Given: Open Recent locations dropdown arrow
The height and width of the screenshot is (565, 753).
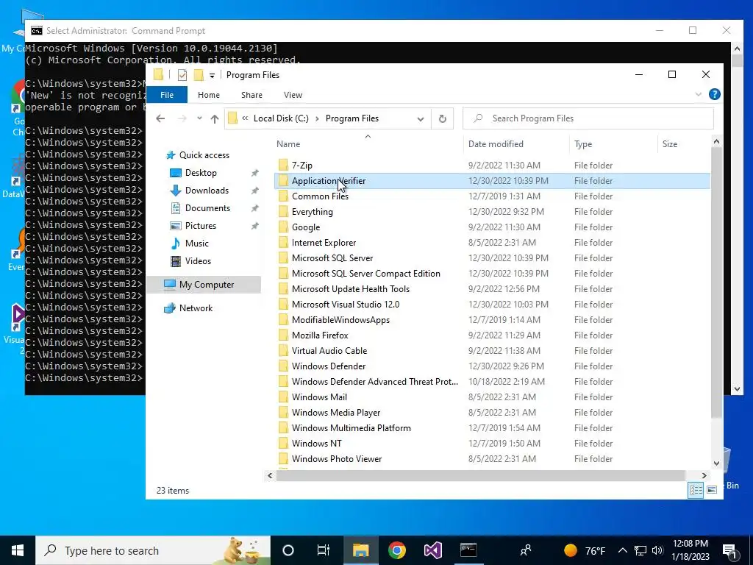Looking at the screenshot, I should click(x=199, y=118).
